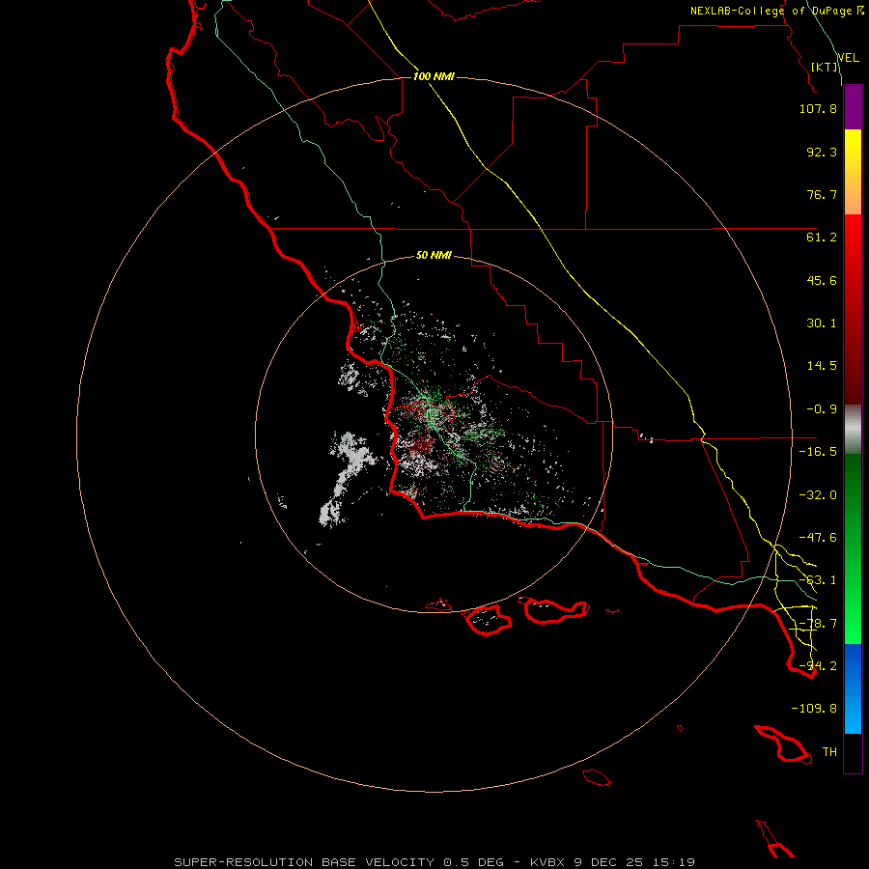This screenshot has width=869, height=869.
Task: Click the 92.3 scale value
Action: coord(822,152)
